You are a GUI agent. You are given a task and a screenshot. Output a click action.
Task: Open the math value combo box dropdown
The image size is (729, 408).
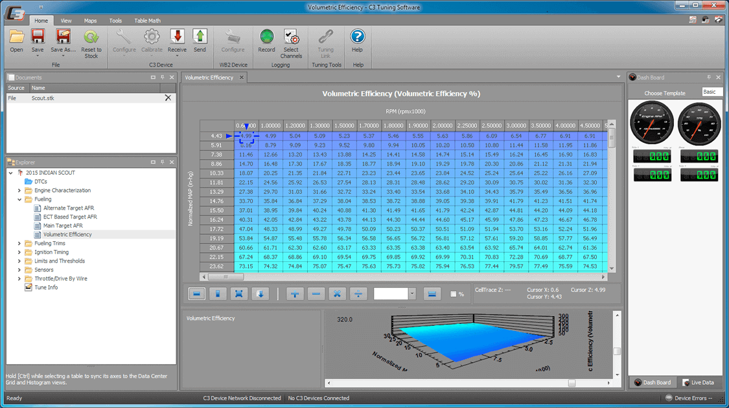(x=412, y=294)
